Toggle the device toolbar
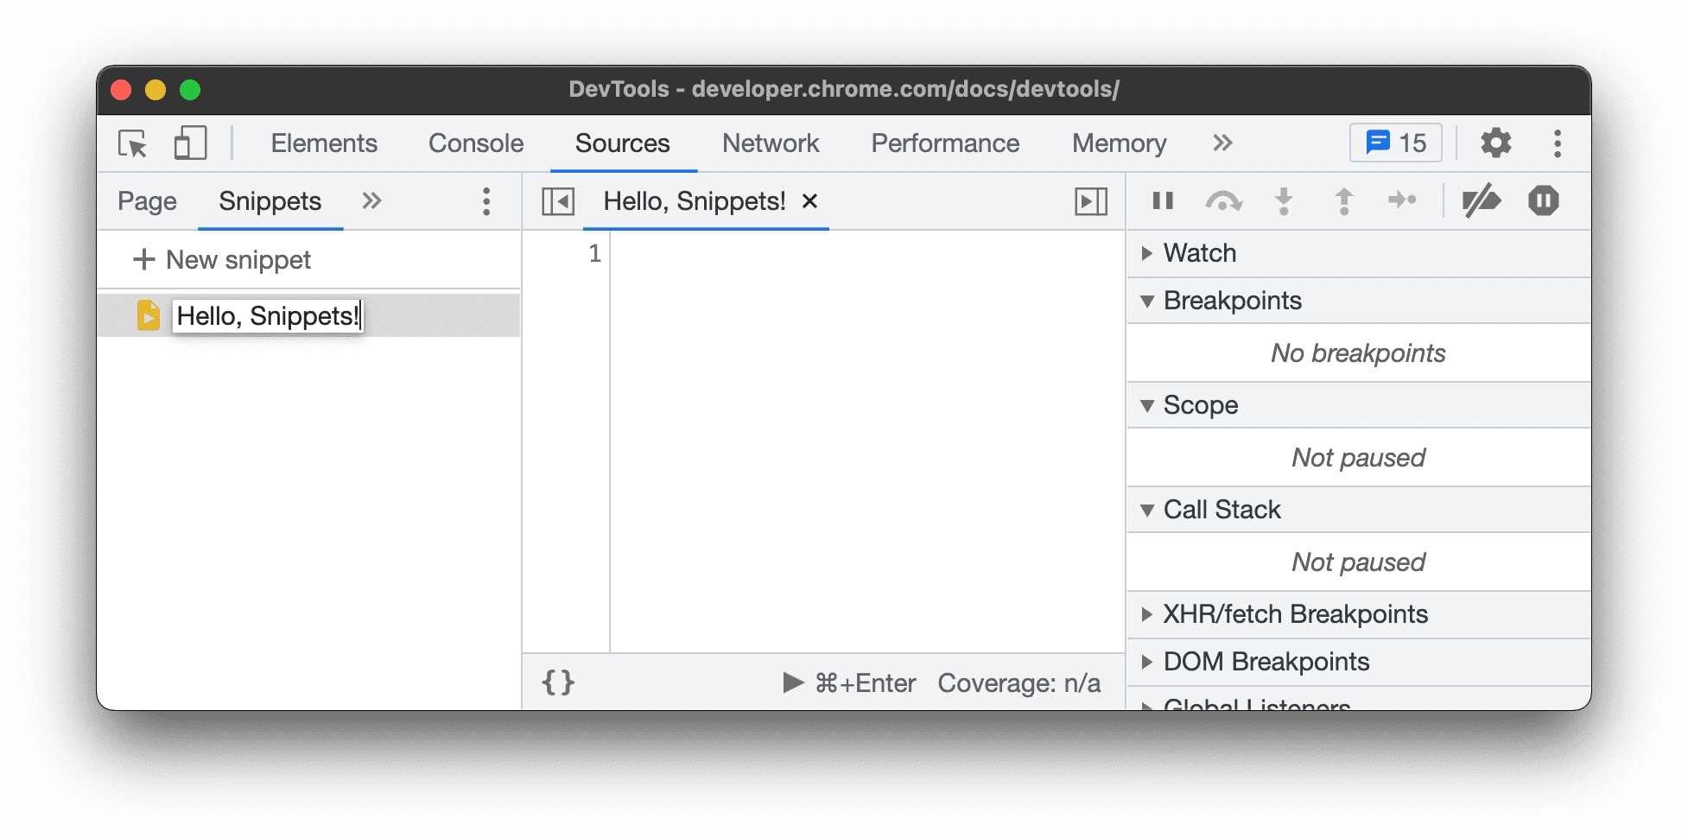The image size is (1688, 838). 190,143
